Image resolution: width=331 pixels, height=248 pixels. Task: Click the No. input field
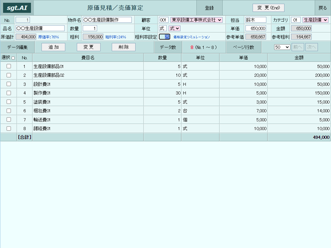[23, 20]
